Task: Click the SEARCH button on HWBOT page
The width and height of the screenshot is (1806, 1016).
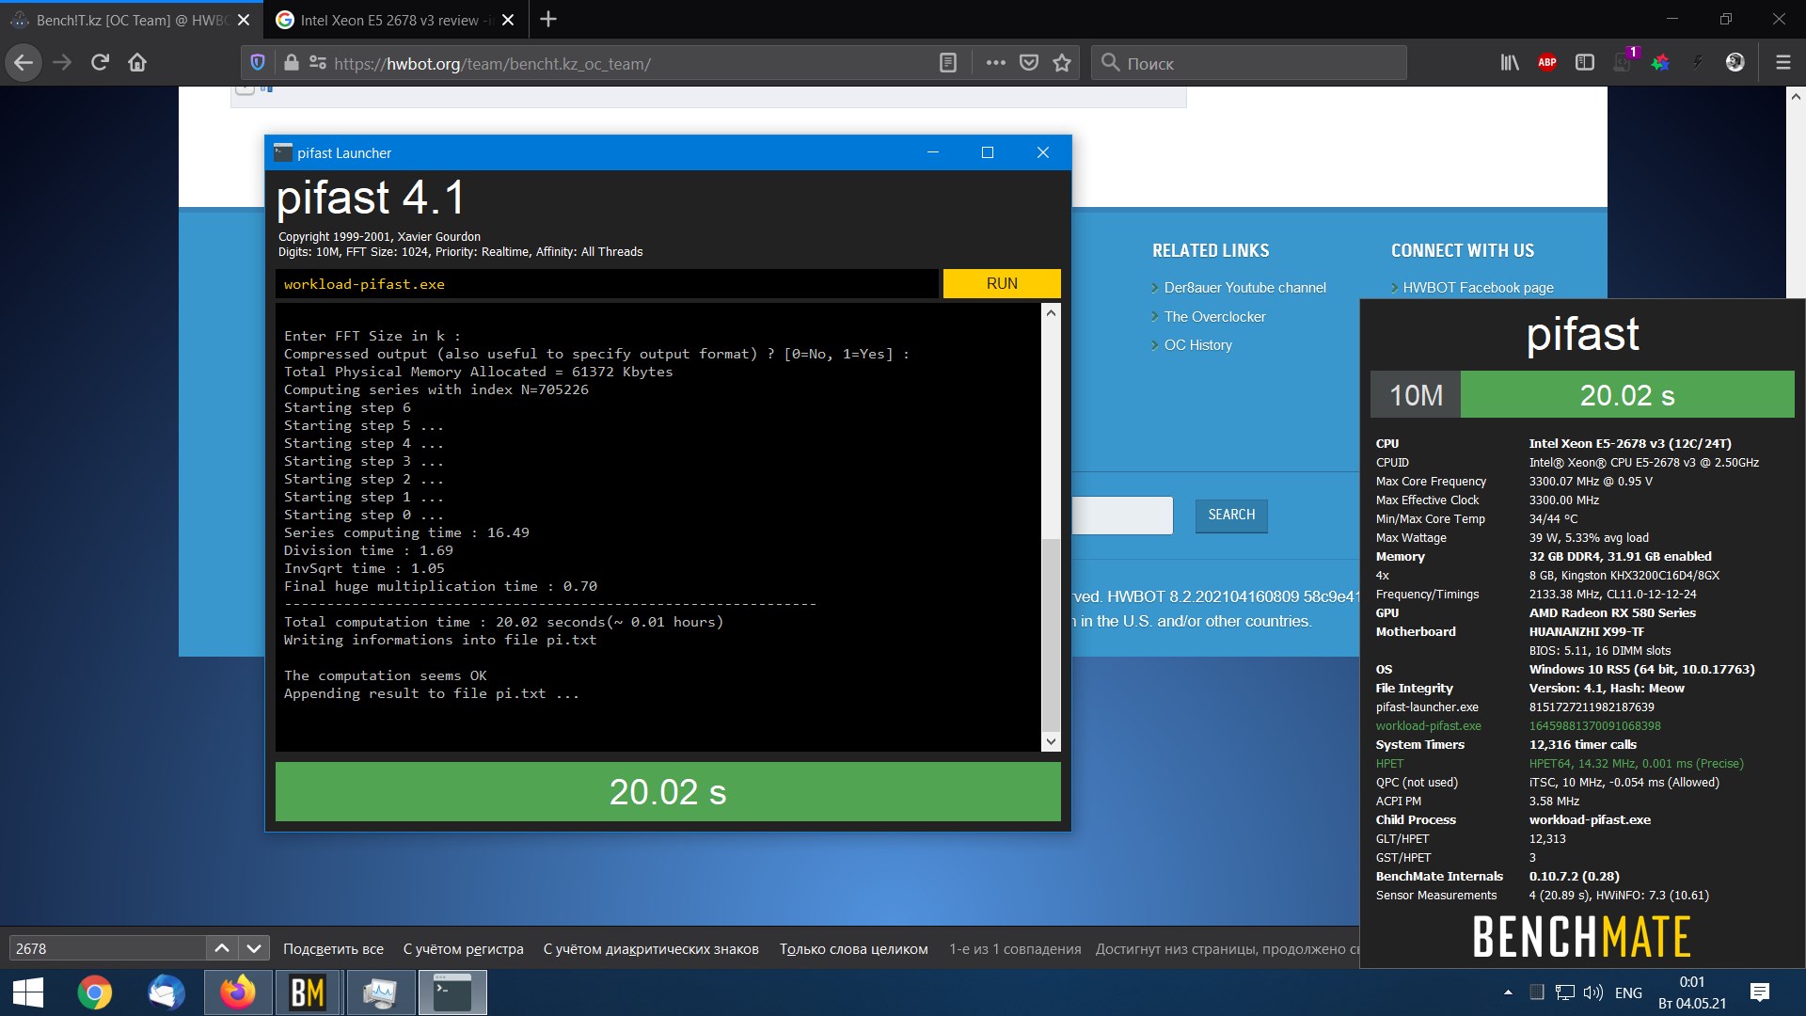Action: 1231,515
